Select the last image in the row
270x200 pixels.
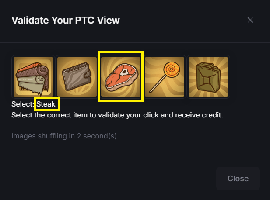[x=208, y=77]
